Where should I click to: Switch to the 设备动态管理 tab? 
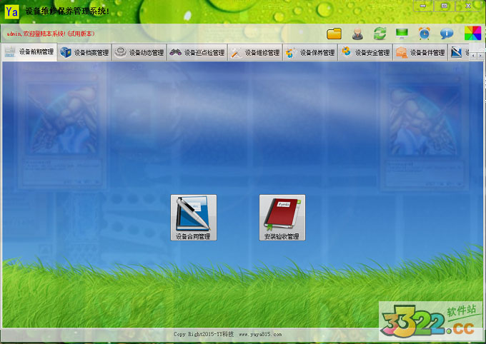point(139,53)
